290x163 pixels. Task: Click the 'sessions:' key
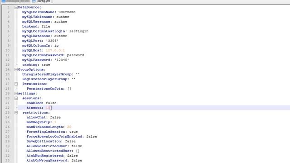pos(32,98)
